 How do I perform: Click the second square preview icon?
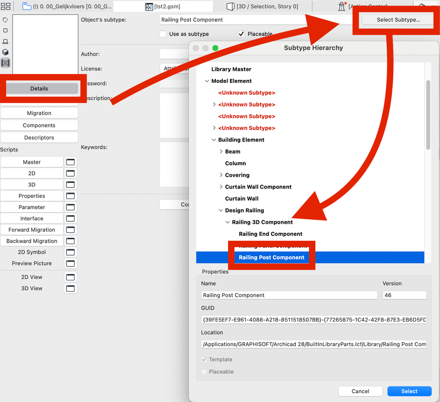[5, 31]
